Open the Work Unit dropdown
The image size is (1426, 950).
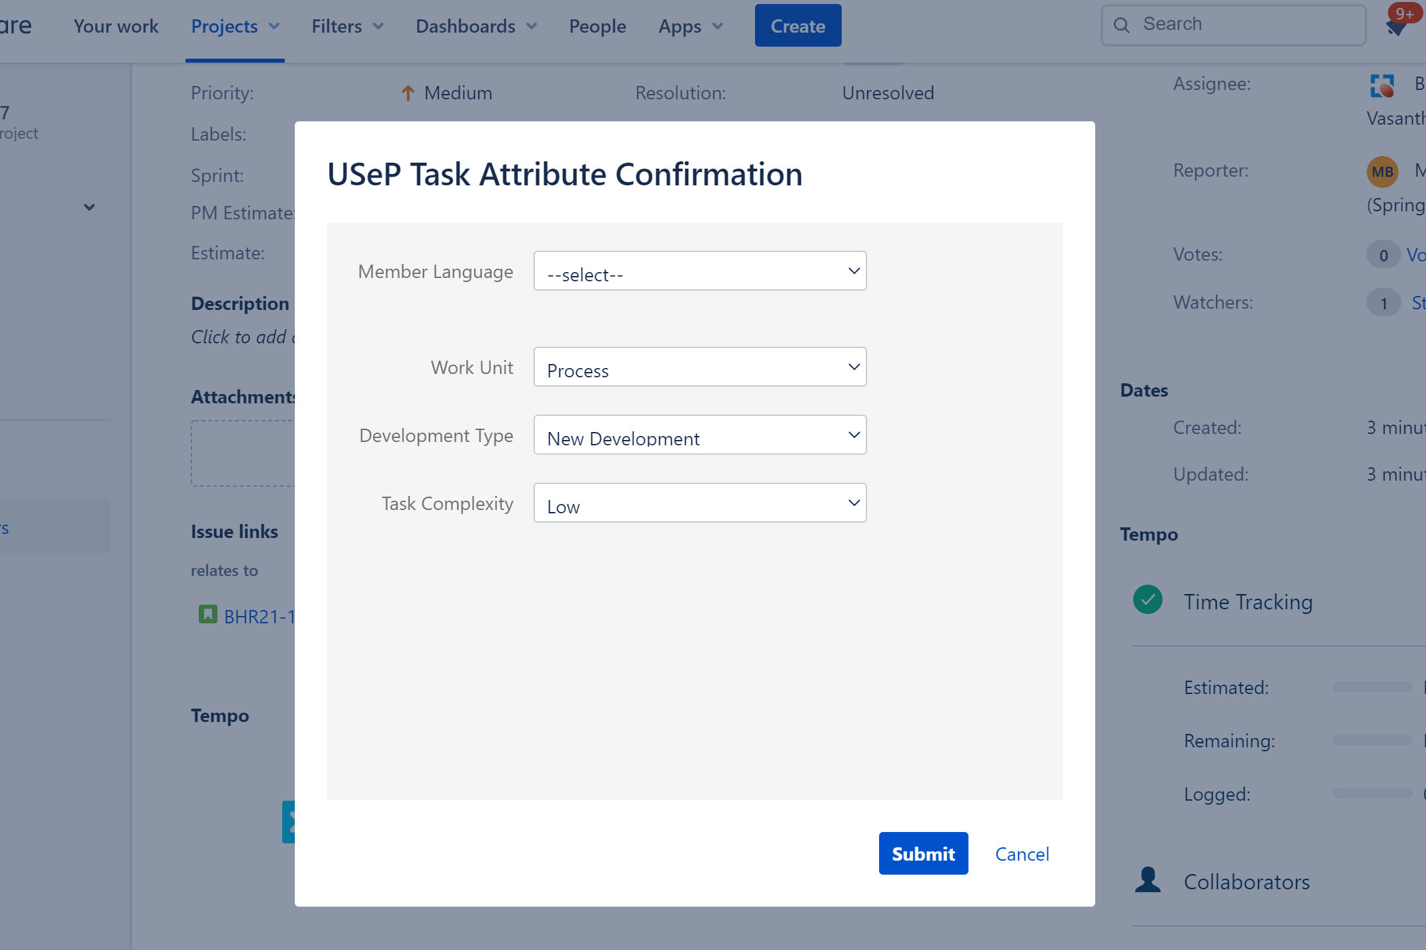pos(700,367)
